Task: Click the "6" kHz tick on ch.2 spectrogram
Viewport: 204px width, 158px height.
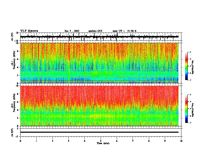Action: (x=18, y=102)
